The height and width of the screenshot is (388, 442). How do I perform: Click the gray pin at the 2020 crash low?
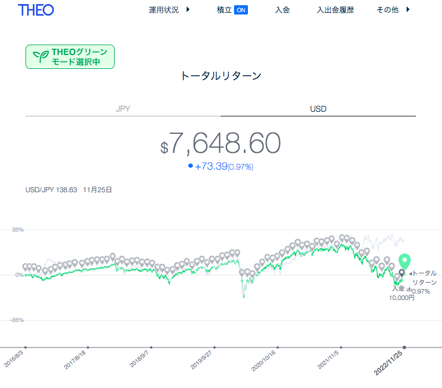pyautogui.click(x=242, y=273)
